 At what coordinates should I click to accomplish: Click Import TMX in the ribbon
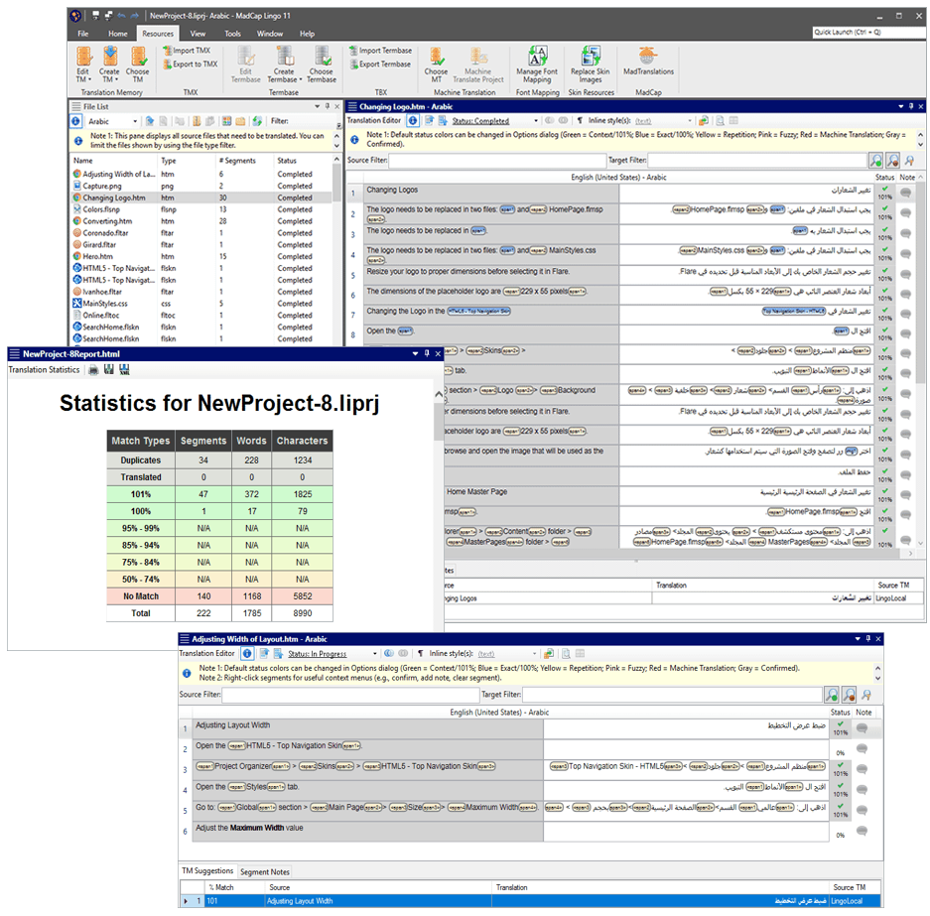pyautogui.click(x=187, y=51)
